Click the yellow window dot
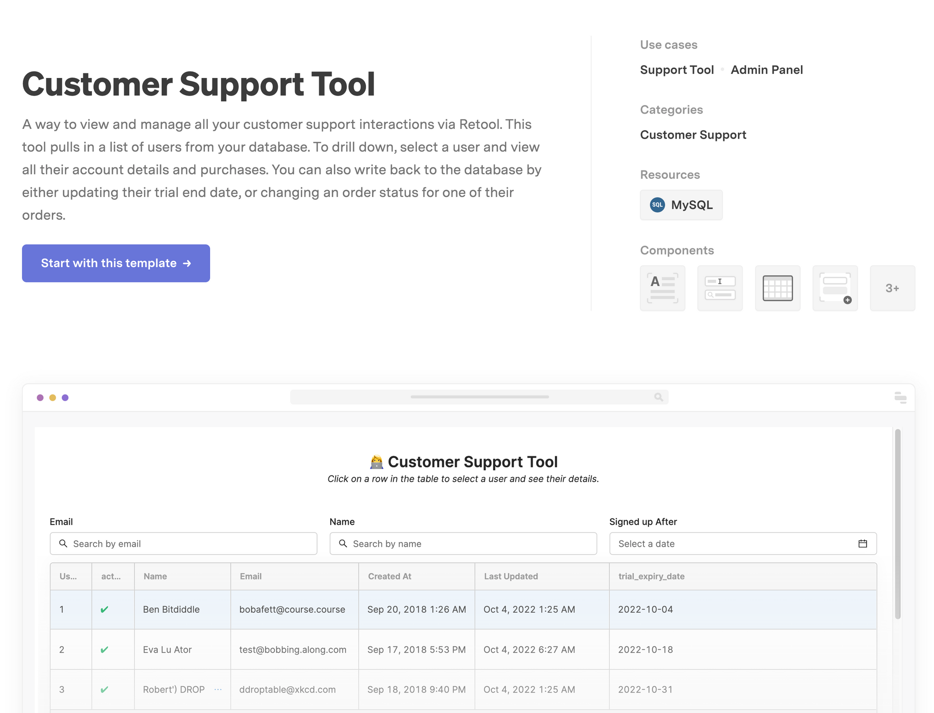 53,397
